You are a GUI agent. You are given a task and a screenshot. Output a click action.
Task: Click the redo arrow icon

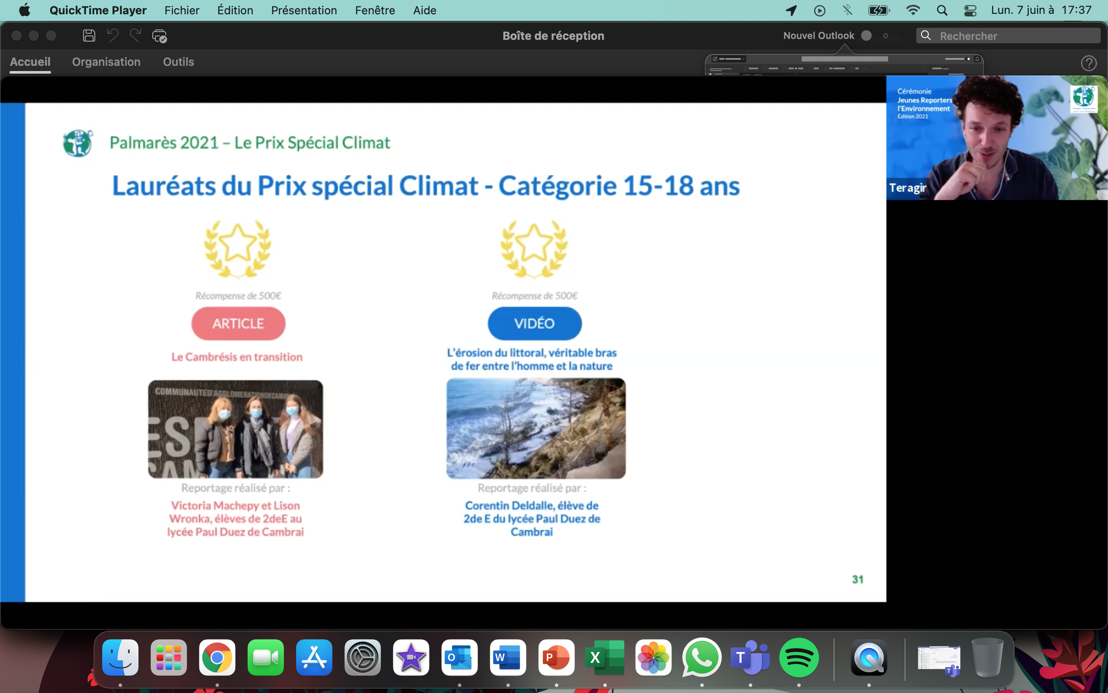point(135,35)
